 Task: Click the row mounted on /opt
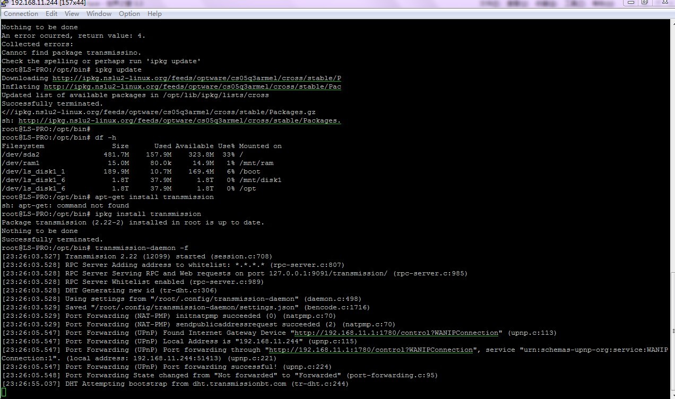(x=129, y=189)
